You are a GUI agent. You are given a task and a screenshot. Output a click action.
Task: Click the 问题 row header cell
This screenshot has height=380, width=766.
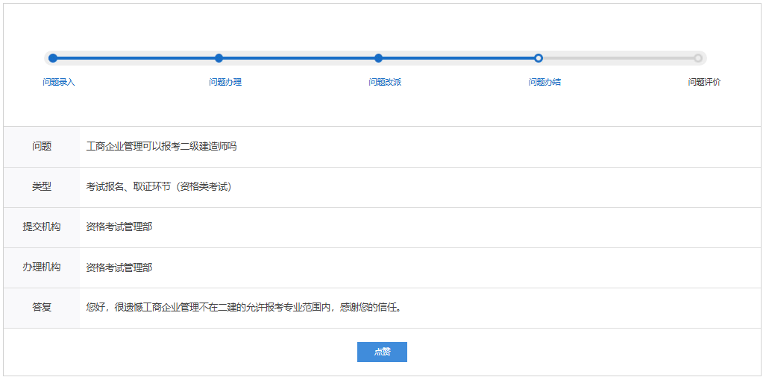tap(42, 147)
